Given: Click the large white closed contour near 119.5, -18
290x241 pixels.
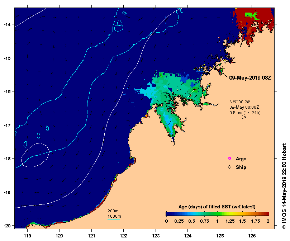Looking at the screenshot, I should (35, 155).
